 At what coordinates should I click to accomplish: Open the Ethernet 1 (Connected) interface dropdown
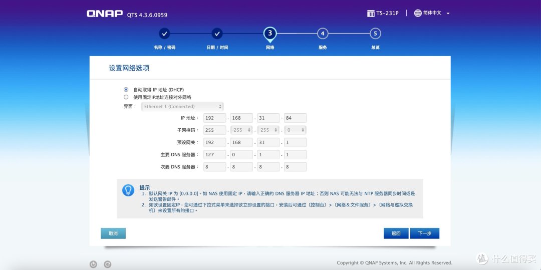(x=182, y=107)
